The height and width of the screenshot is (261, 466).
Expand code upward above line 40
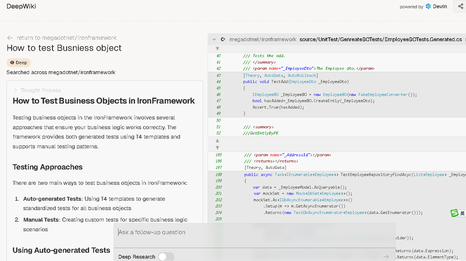[x=217, y=48]
